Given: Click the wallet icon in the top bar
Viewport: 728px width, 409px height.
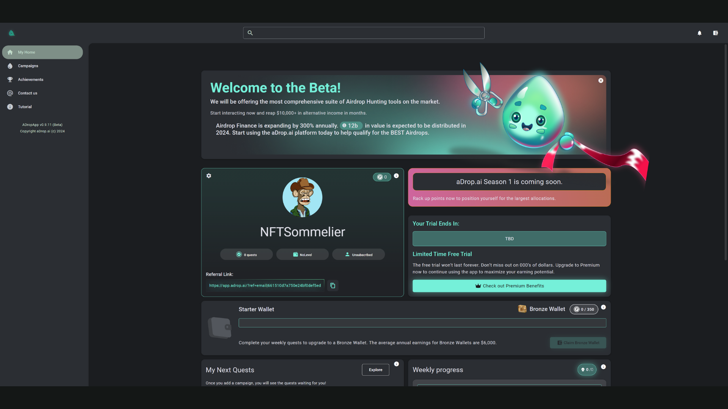Looking at the screenshot, I should 715,33.
